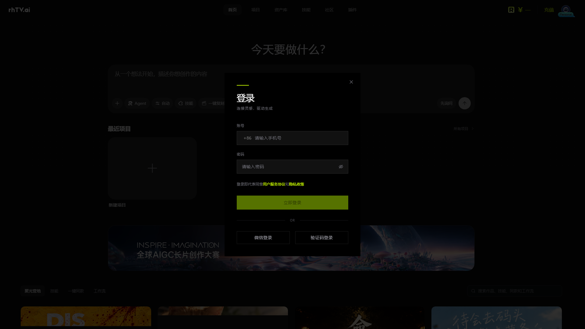Select the Agent mode button

137,103
